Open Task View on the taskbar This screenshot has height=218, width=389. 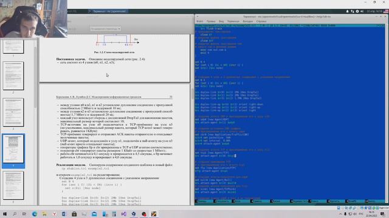pyautogui.click(x=24, y=214)
